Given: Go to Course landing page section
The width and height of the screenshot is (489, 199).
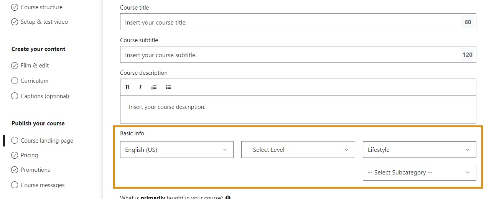Looking at the screenshot, I should point(47,141).
